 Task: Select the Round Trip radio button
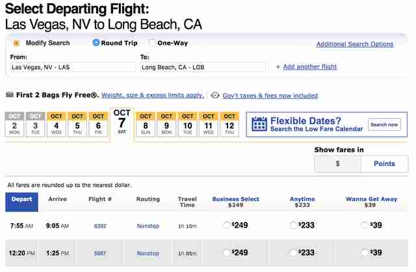coord(96,43)
